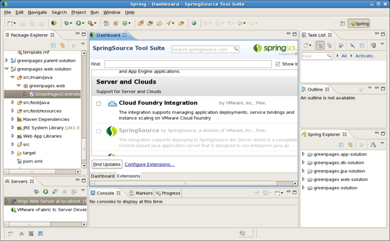This screenshot has width=390, height=241.
Task: Click the Open Perspective icon
Action: (343, 23)
